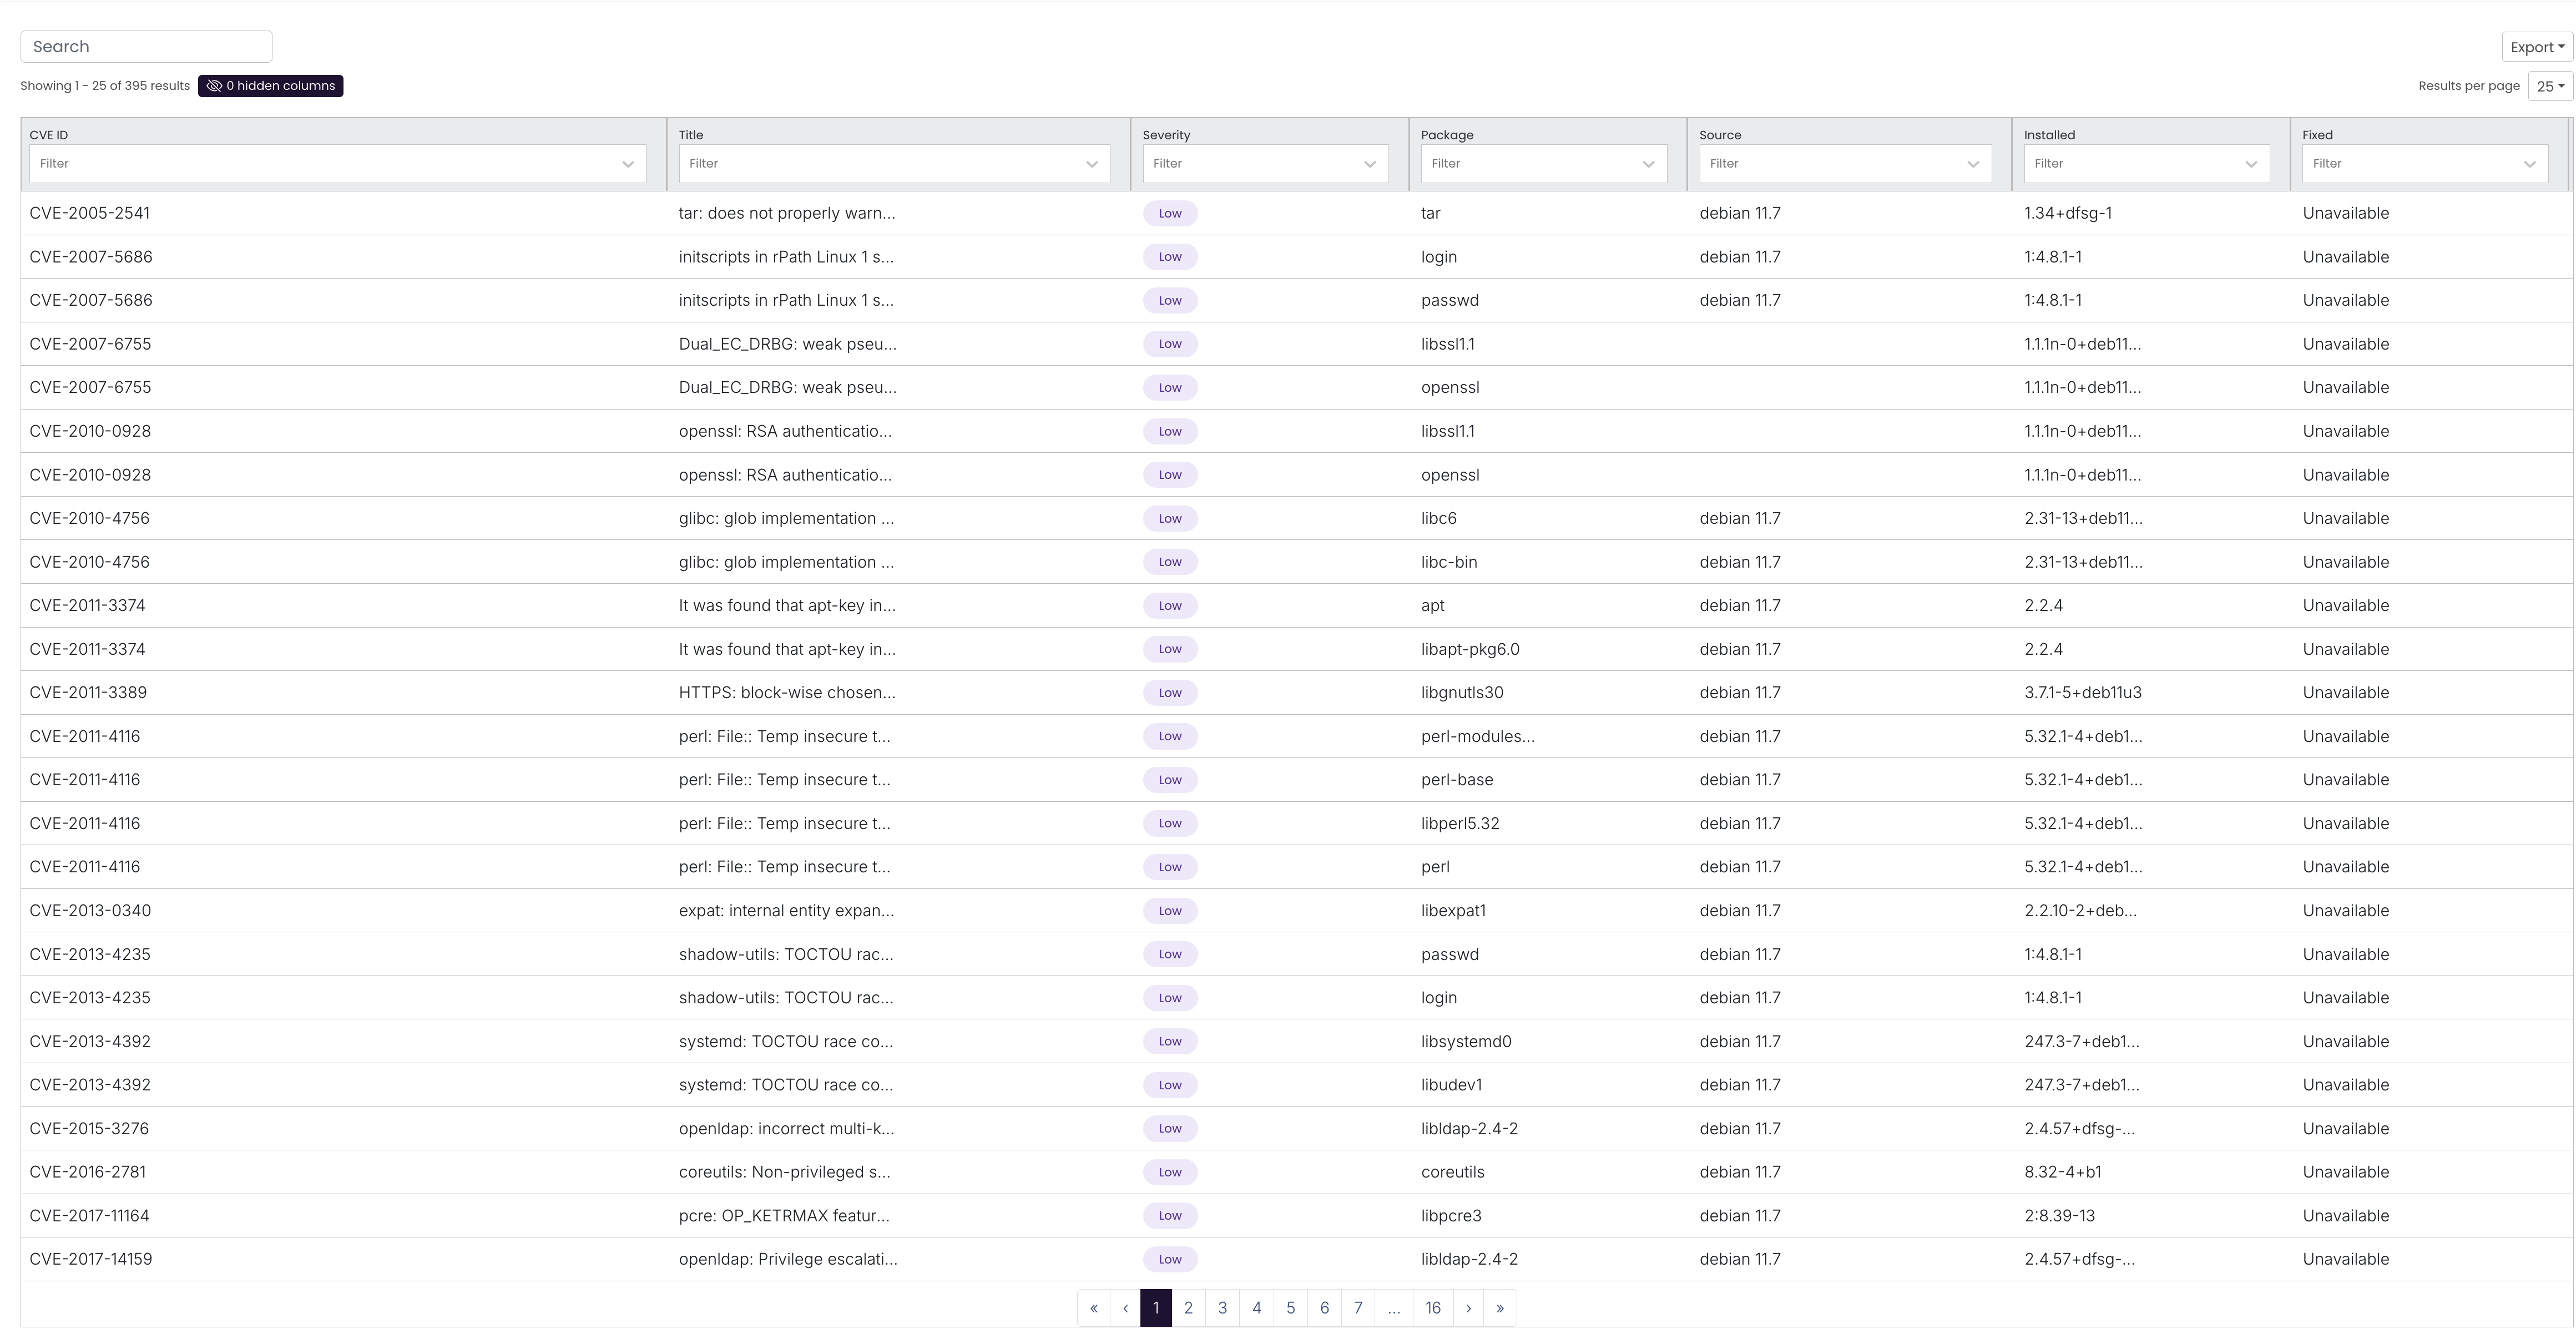Click the libpcre3 package cell
This screenshot has width=2576, height=1334.
point(1451,1216)
